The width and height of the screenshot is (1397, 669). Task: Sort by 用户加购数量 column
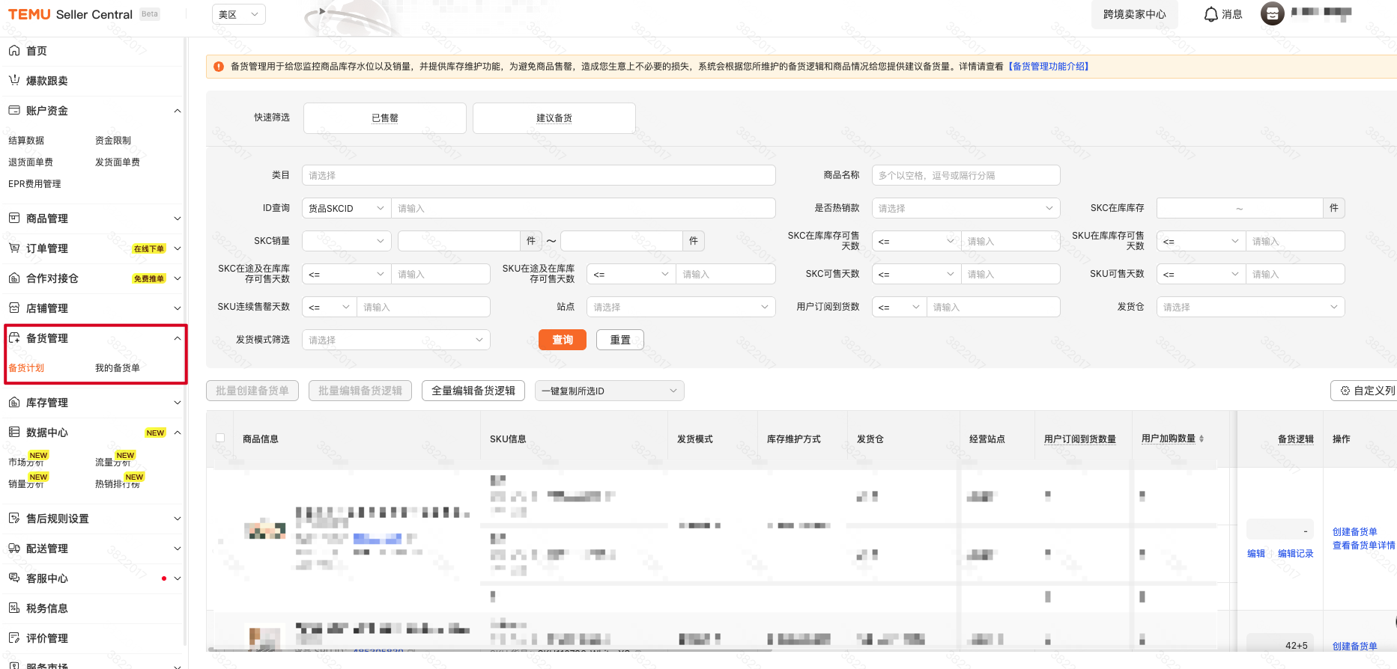pyautogui.click(x=1201, y=439)
